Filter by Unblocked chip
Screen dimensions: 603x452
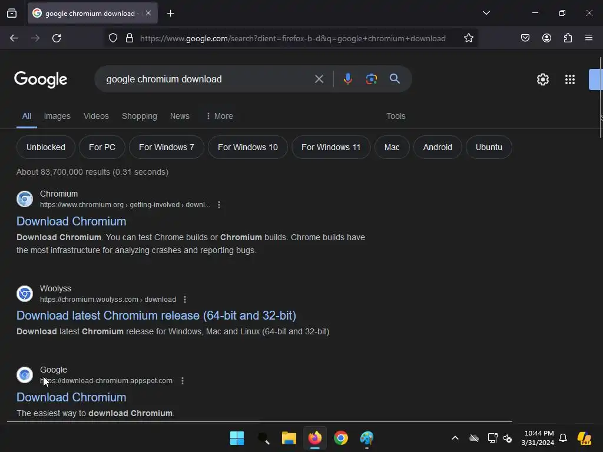tap(46, 147)
